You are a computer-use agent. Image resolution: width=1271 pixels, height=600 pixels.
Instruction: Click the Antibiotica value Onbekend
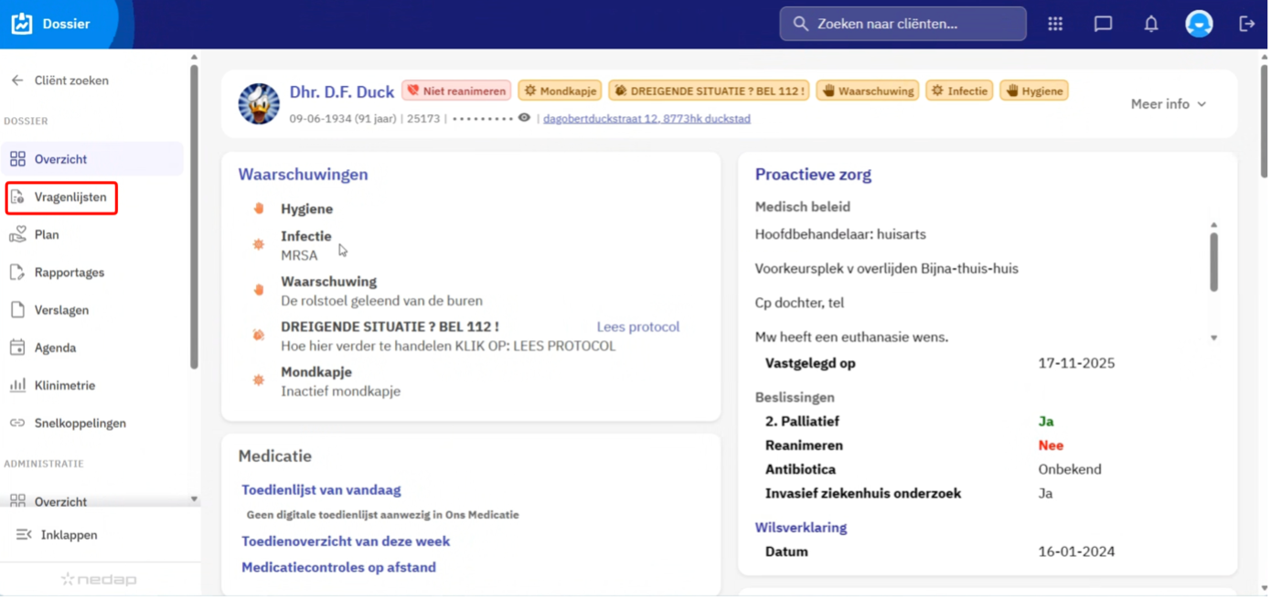1070,469
